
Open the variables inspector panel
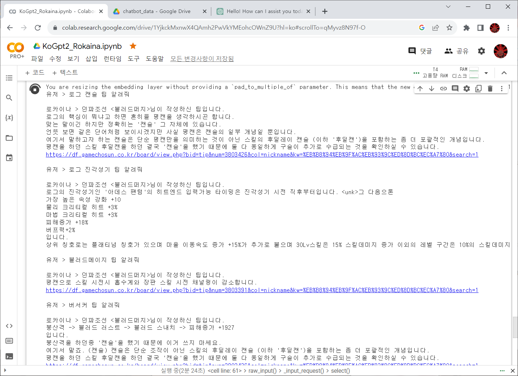coord(9,117)
